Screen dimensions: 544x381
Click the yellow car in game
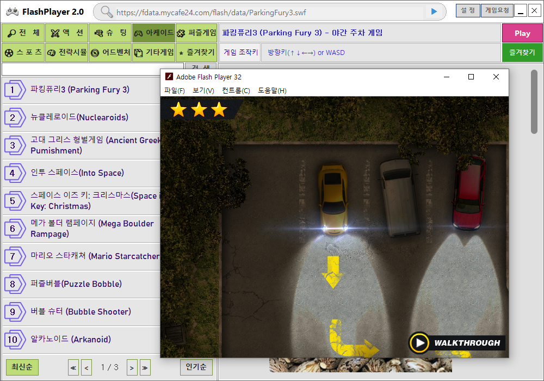[333, 200]
